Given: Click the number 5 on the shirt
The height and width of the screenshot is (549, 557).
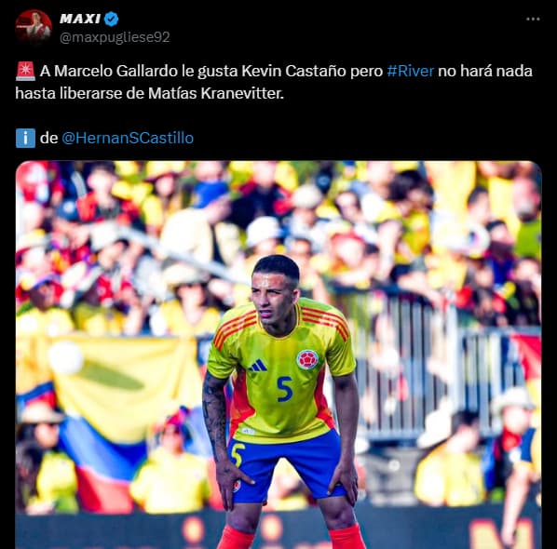Looking at the screenshot, I should pyautogui.click(x=284, y=389).
